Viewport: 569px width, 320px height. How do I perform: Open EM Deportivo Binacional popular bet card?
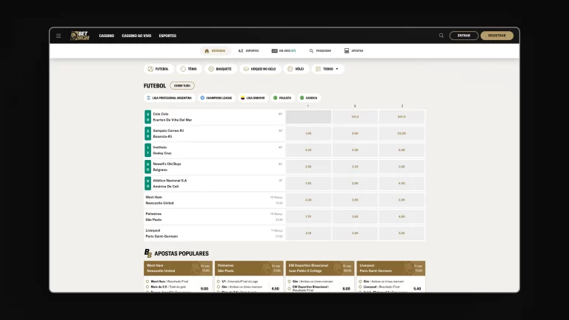(320, 268)
